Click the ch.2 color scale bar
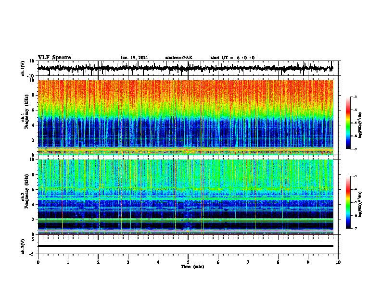This screenshot has width=381, height=294. [x=348, y=202]
